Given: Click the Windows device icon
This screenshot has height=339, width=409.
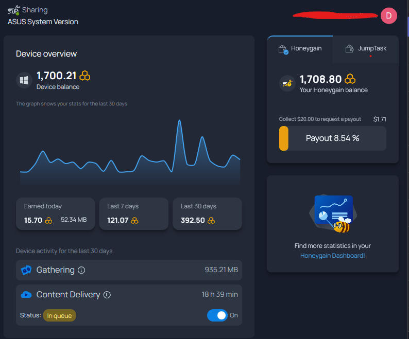Looking at the screenshot, I should coord(24,80).
